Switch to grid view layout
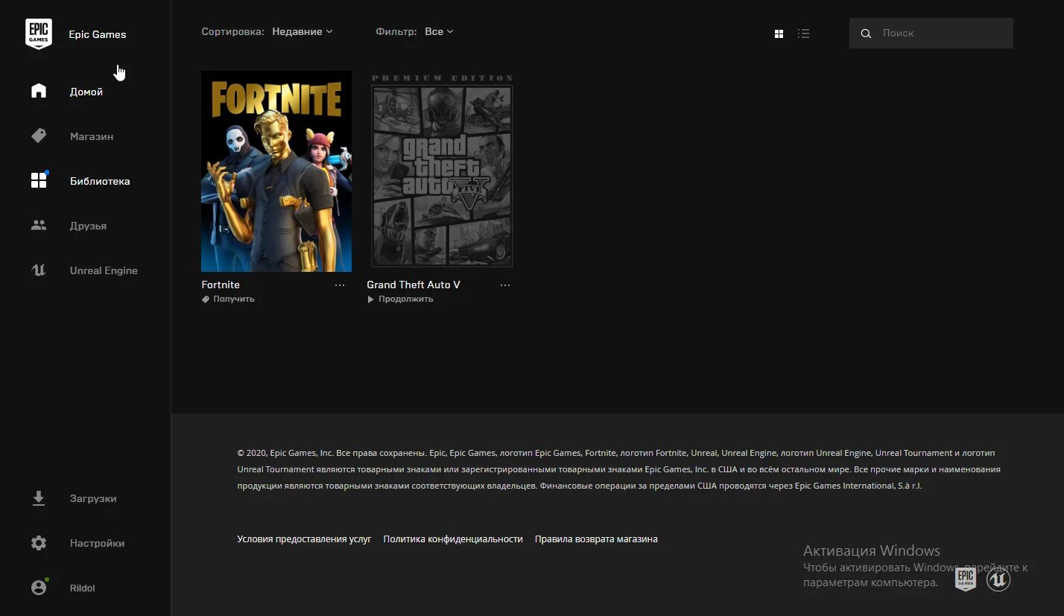Screen dimensions: 1064x616 click(779, 34)
